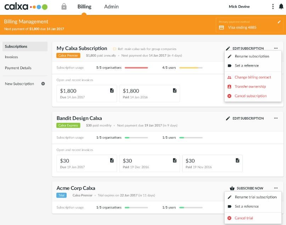Screen dimensions: 286x225
Task: Click the reference tag icon on My Calxa Subscription
Action: click(x=114, y=49)
